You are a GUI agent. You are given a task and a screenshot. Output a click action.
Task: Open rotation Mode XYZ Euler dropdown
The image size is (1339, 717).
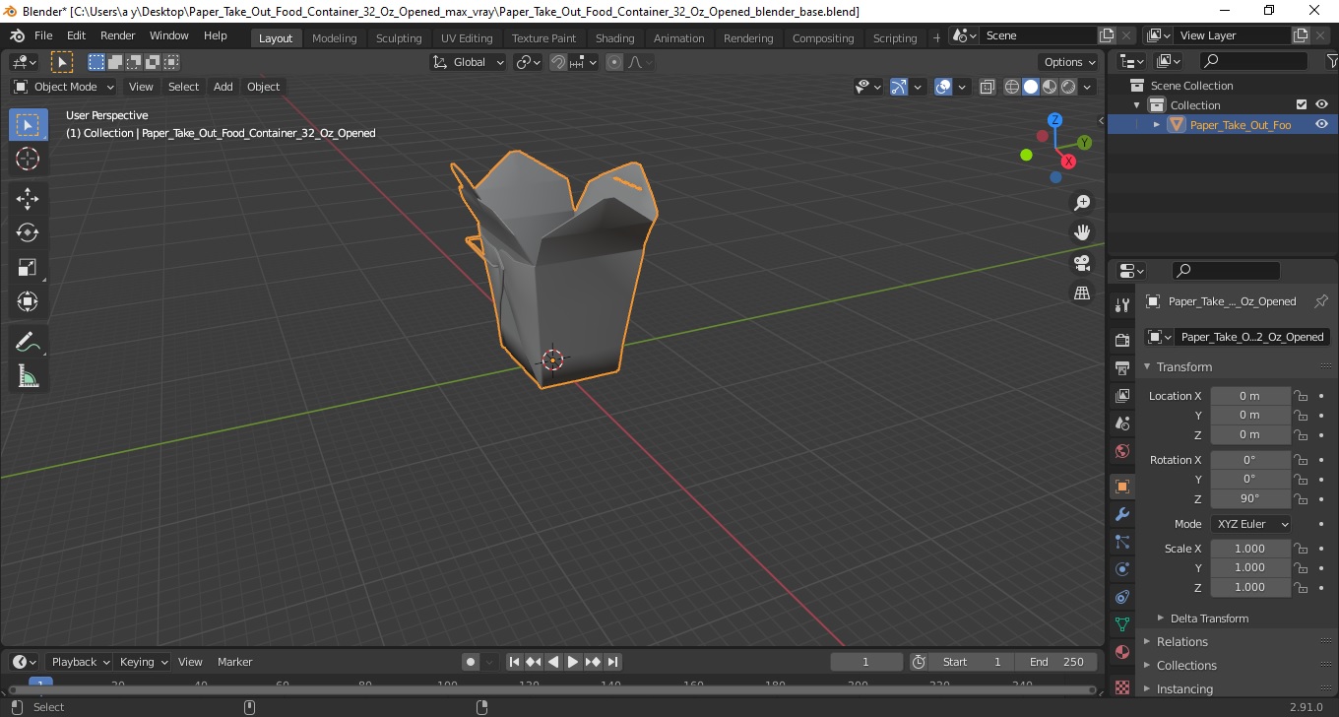click(x=1250, y=524)
